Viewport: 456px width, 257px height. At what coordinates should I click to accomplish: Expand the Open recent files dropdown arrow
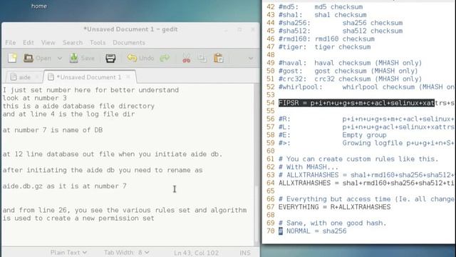(x=60, y=59)
